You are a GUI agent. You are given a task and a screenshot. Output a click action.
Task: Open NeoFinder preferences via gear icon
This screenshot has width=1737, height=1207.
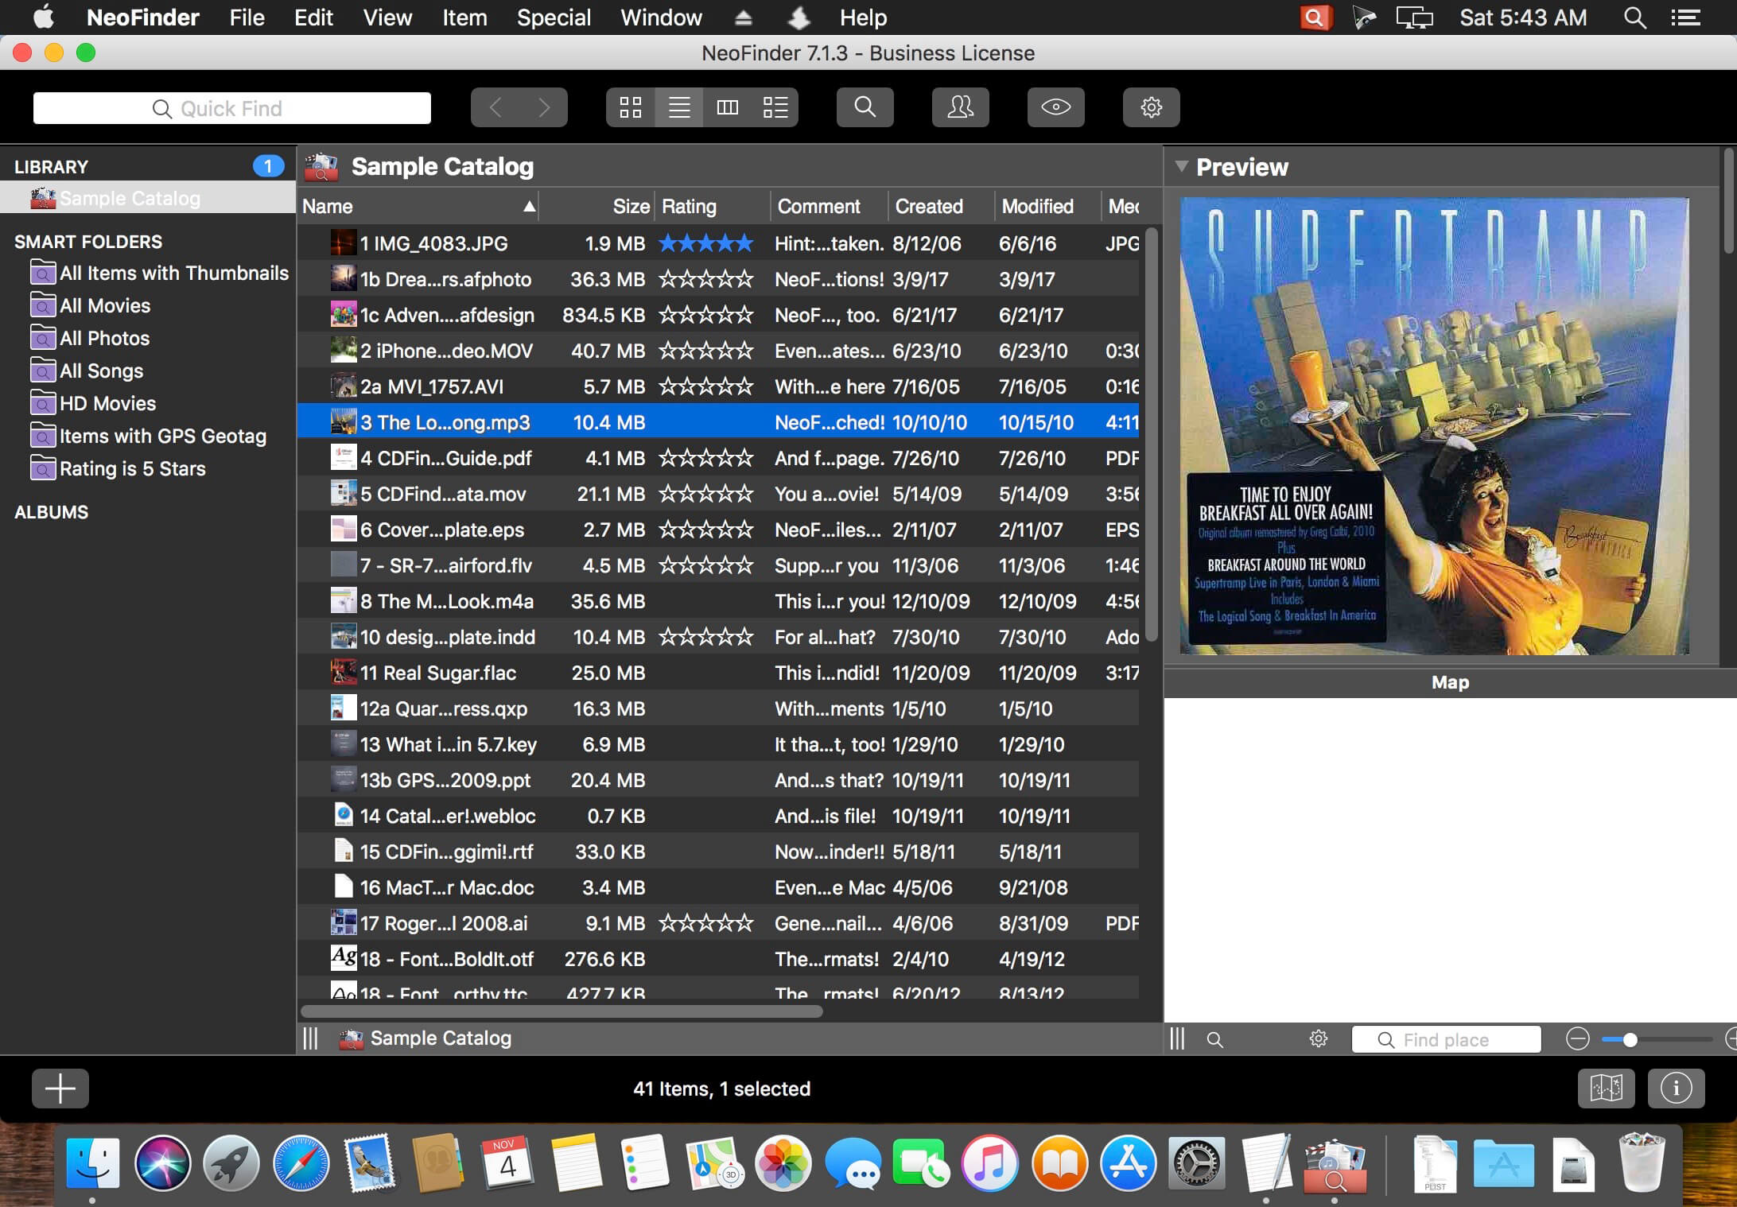(1152, 107)
